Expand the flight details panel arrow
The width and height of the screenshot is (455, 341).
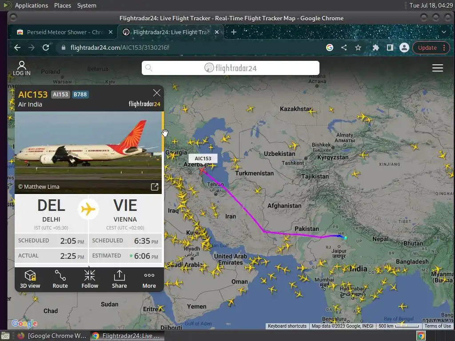[89, 266]
